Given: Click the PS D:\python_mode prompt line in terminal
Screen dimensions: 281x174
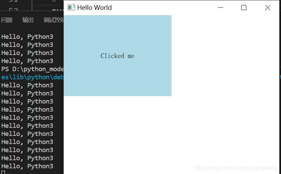Looking at the screenshot, I should [x=32, y=69].
